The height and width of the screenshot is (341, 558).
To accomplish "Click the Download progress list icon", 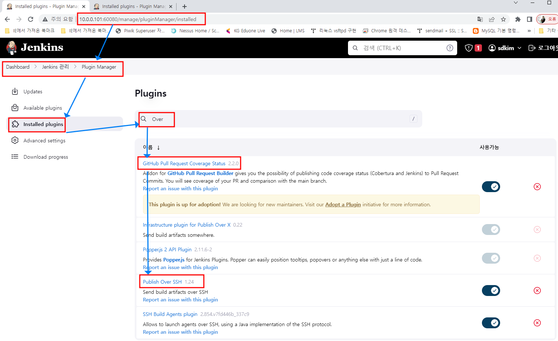I will coord(15,157).
